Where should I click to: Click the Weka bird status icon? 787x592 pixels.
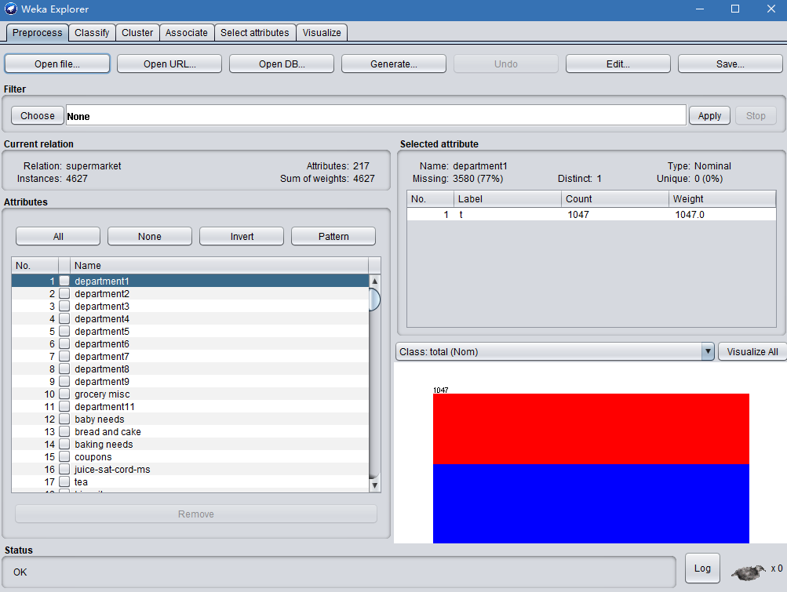tap(748, 572)
